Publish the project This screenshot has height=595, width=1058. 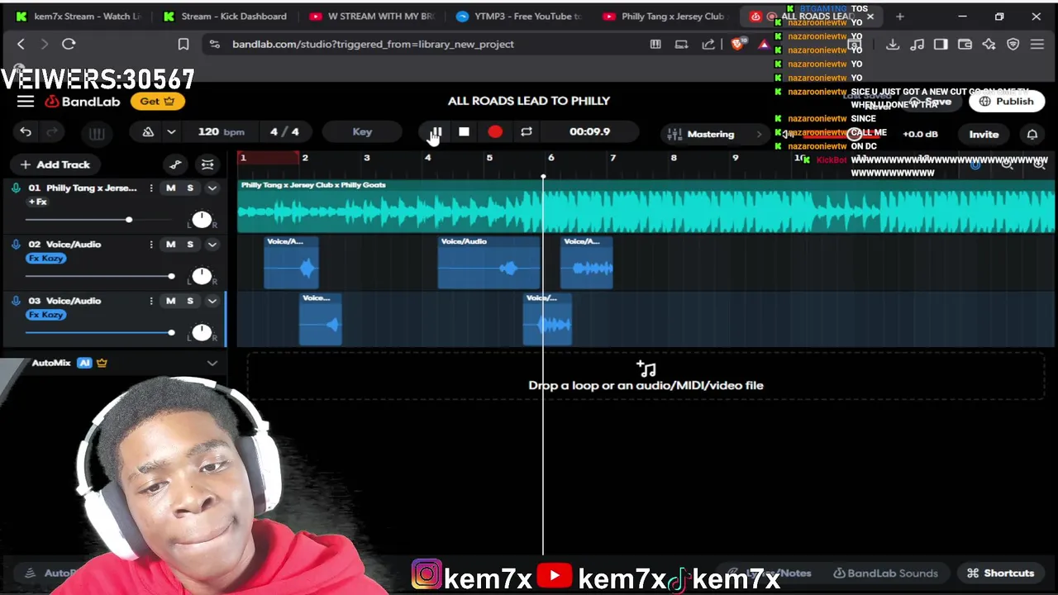pyautogui.click(x=1006, y=102)
